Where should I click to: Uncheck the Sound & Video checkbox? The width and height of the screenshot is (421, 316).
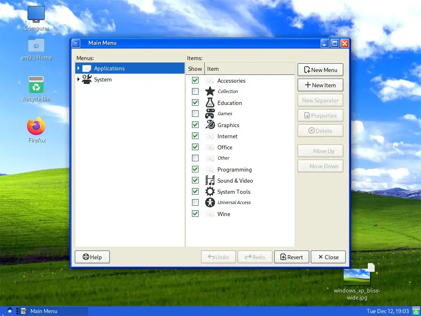tap(195, 180)
